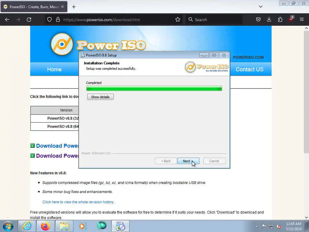Click the Back button in the setup wizard
Screen dimensions: 309x232
click(x=166, y=161)
